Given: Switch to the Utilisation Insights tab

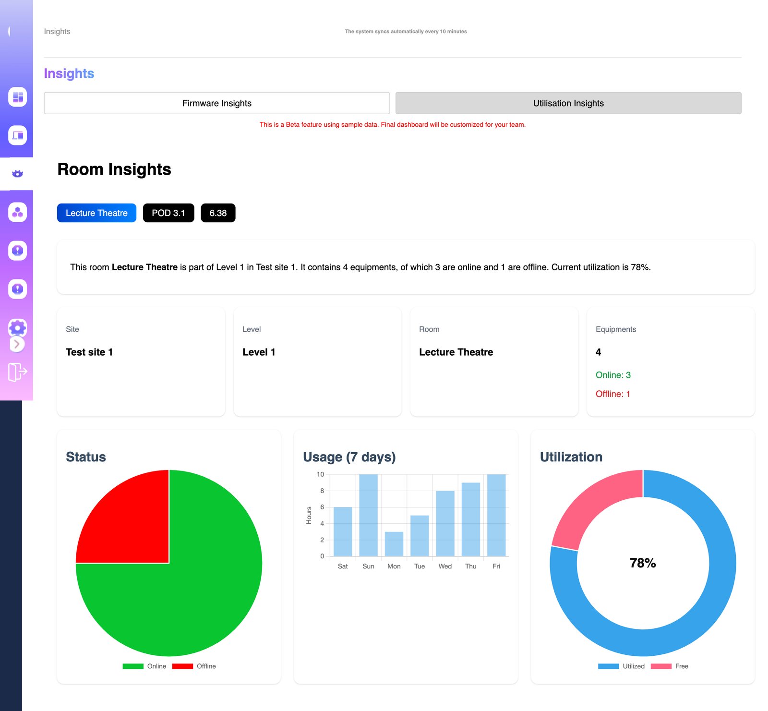Looking at the screenshot, I should click(568, 103).
